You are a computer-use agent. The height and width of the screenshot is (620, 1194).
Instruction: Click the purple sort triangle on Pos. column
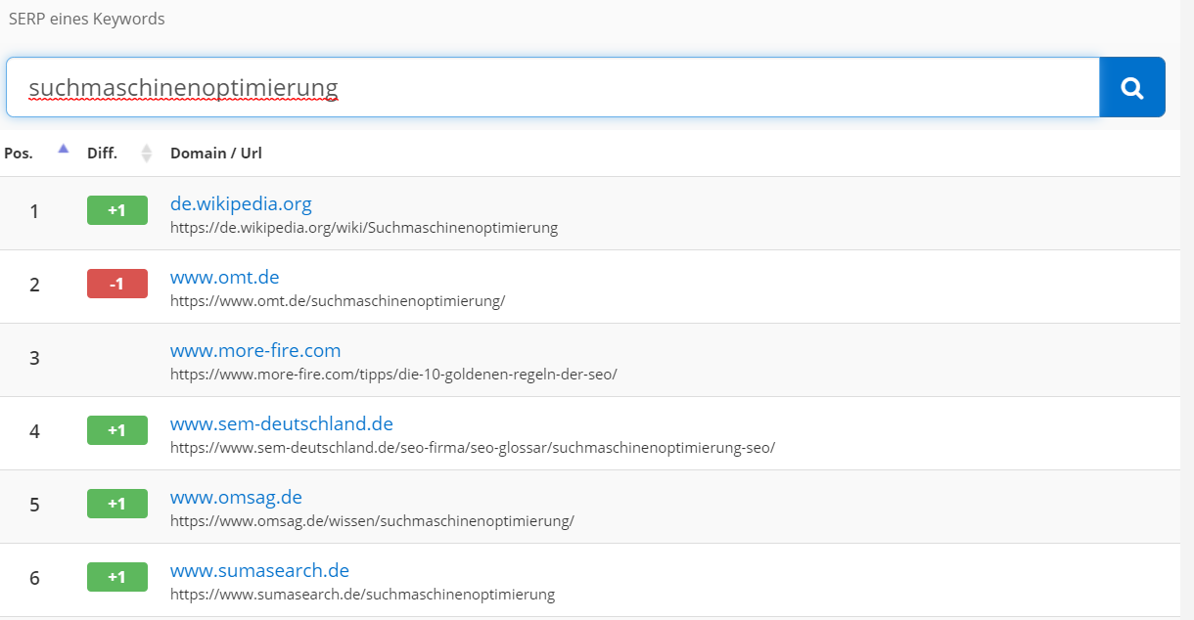(x=63, y=147)
